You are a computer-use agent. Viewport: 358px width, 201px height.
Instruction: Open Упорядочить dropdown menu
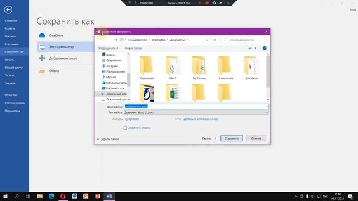[x=108, y=49]
